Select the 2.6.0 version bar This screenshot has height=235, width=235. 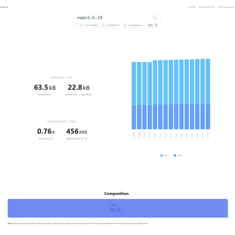pyautogui.click(x=155, y=95)
